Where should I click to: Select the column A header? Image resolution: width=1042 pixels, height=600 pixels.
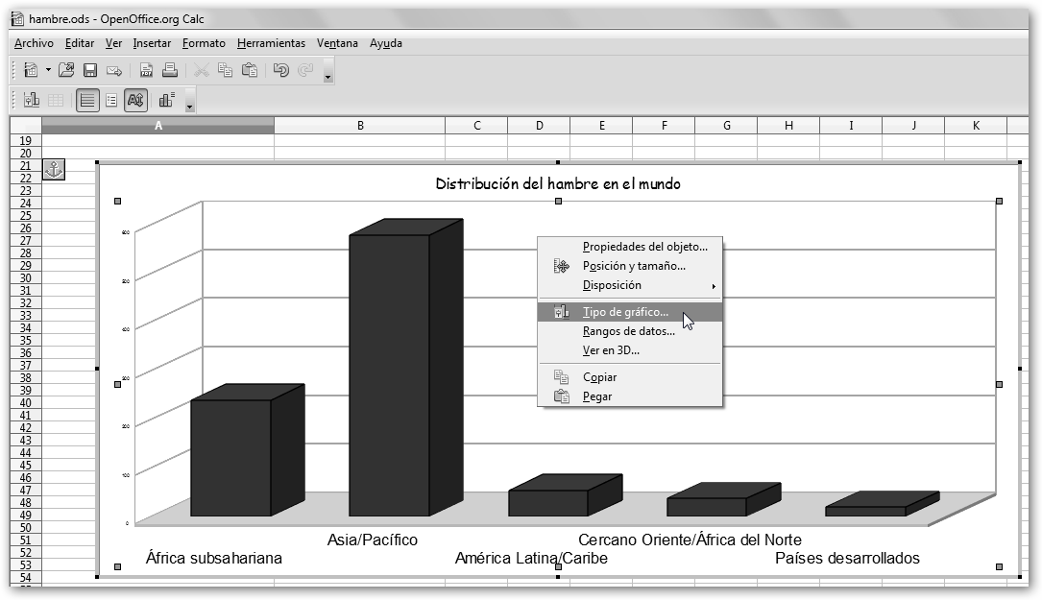click(158, 126)
